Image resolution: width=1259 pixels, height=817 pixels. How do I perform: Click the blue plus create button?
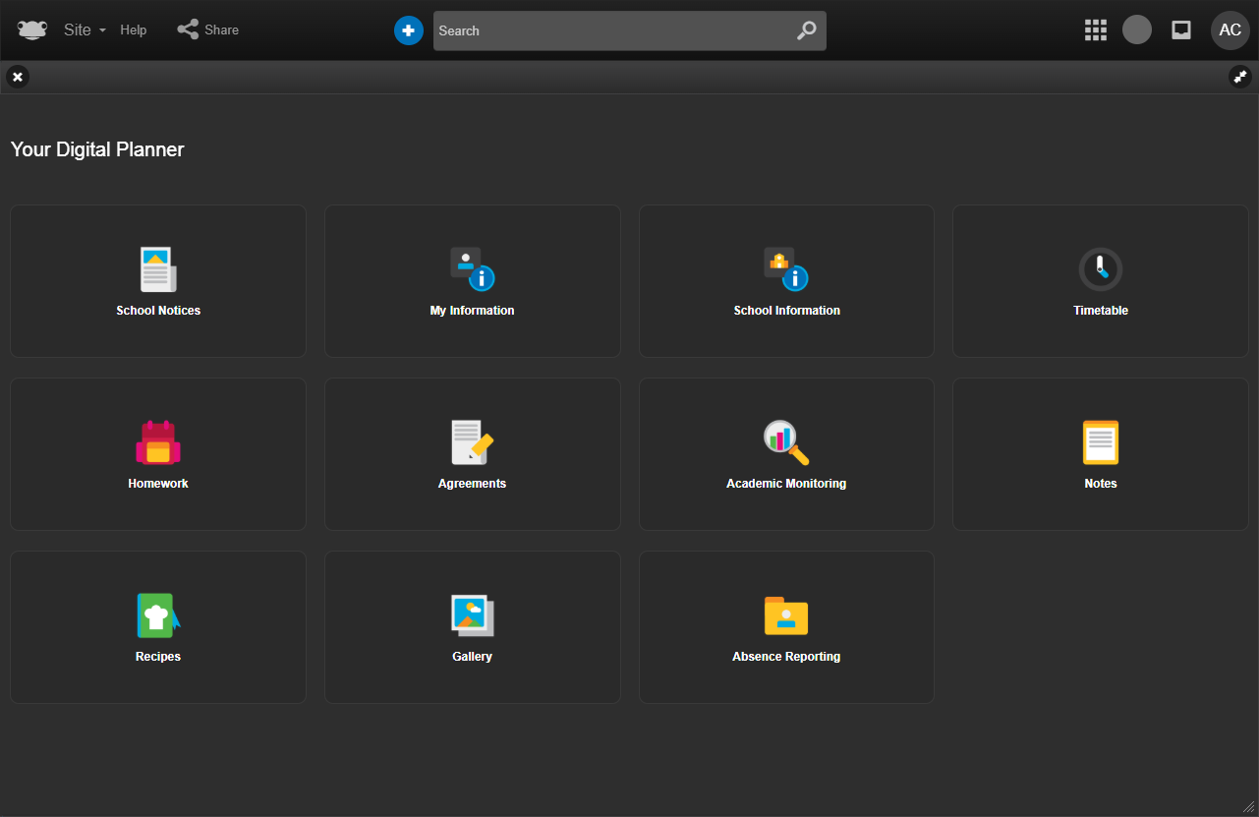pos(409,30)
